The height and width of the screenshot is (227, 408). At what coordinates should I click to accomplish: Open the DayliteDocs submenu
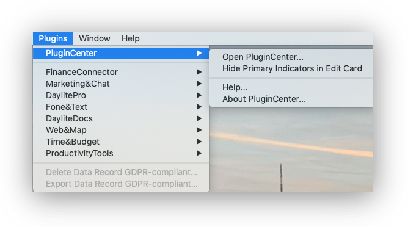[x=122, y=118]
